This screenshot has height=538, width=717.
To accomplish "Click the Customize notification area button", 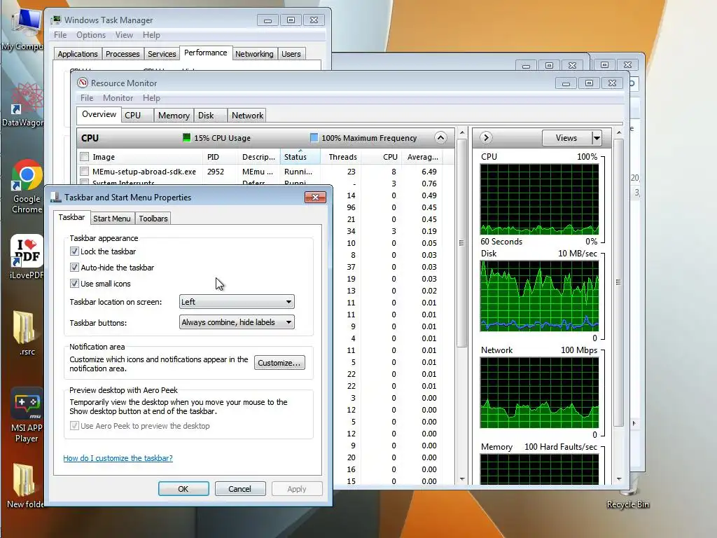I will [279, 363].
